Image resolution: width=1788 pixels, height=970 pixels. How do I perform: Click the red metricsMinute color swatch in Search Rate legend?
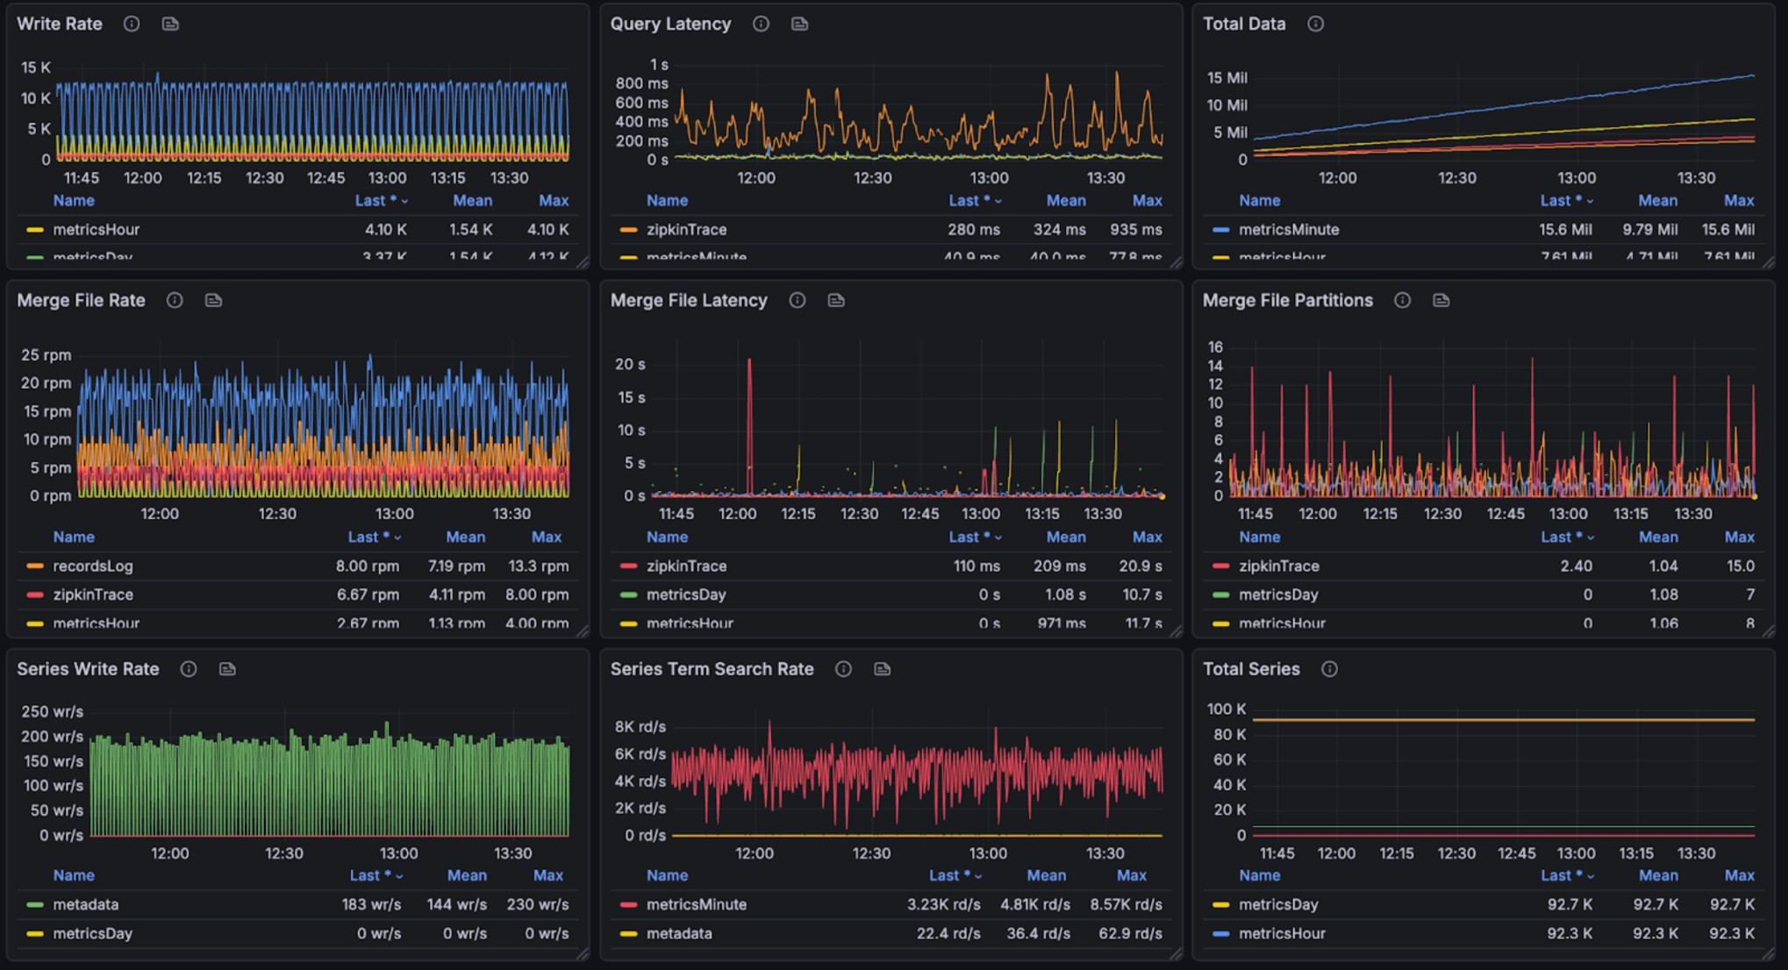point(628,904)
